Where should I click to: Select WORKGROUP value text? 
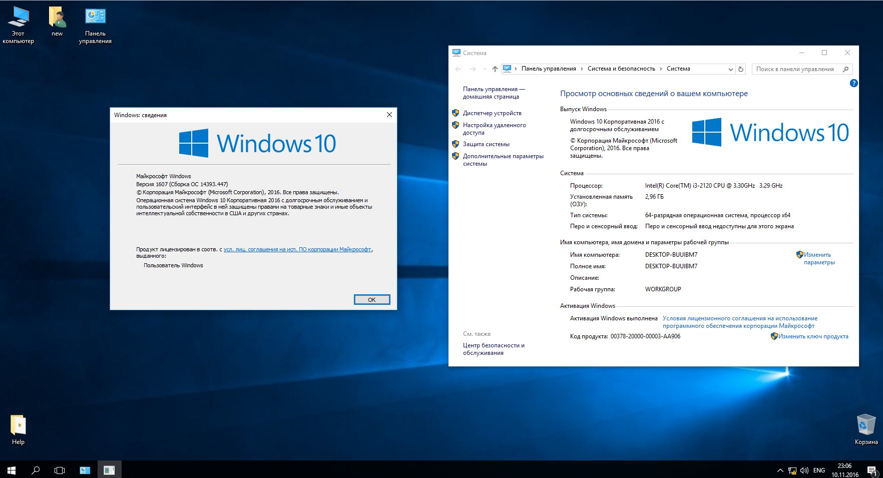pyautogui.click(x=663, y=289)
